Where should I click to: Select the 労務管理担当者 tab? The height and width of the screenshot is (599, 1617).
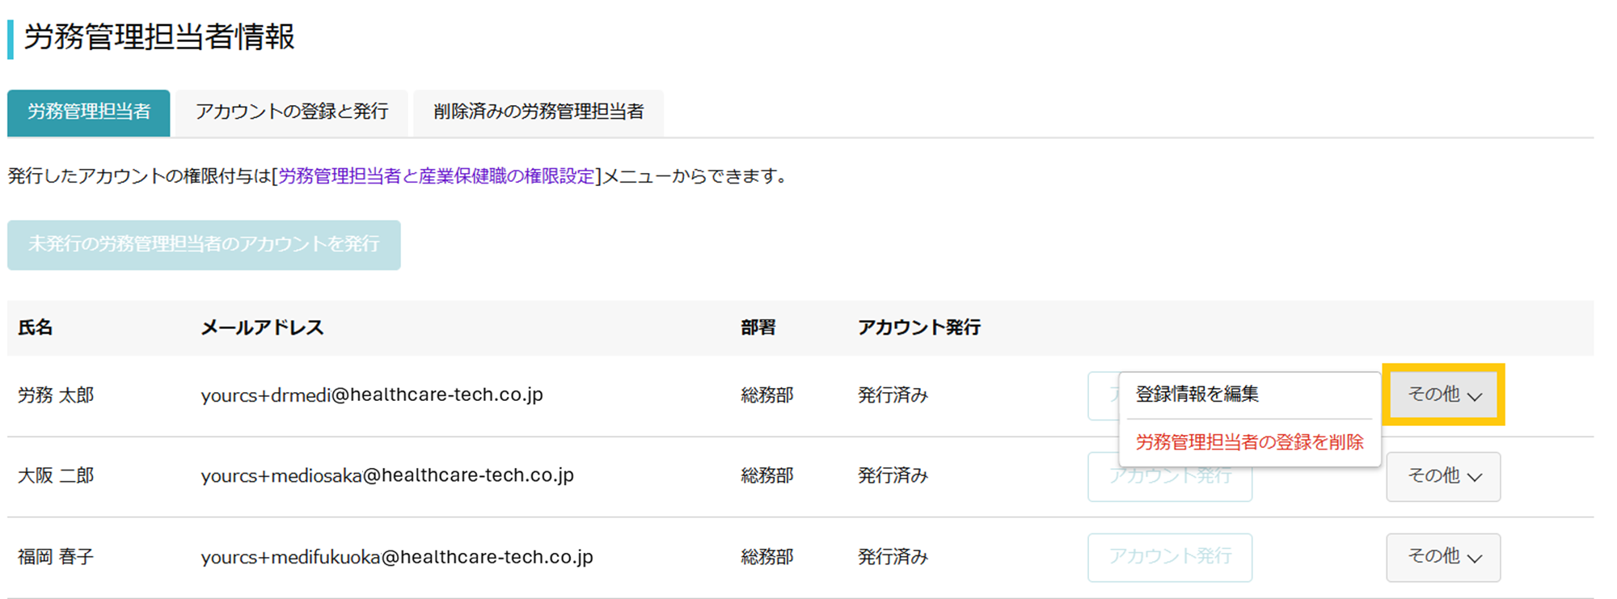point(89,112)
